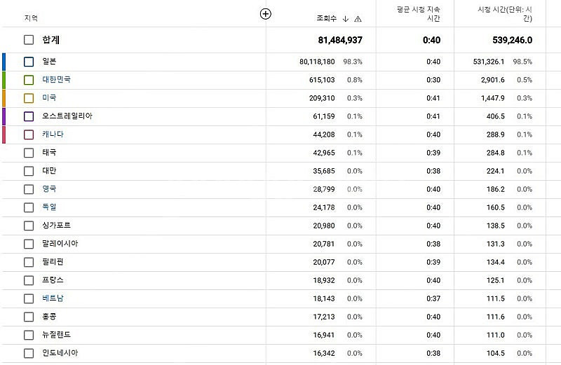The image size is (561, 365).
Task: Click the blue color bar beside 일본
Action: point(4,62)
